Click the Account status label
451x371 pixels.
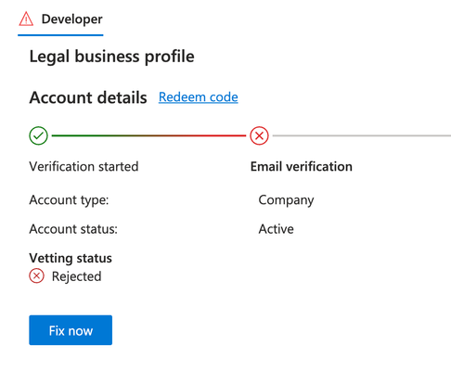73,229
